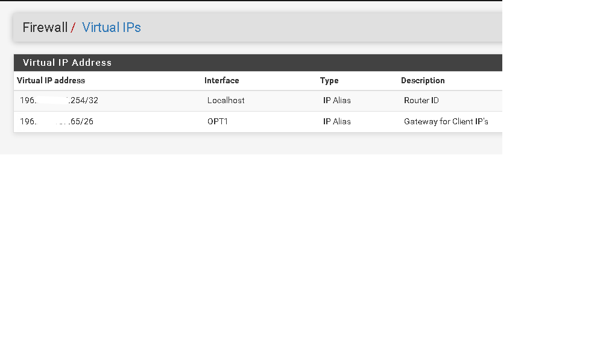Click the Localhost interface cell
The width and height of the screenshot is (603, 362).
point(226,100)
